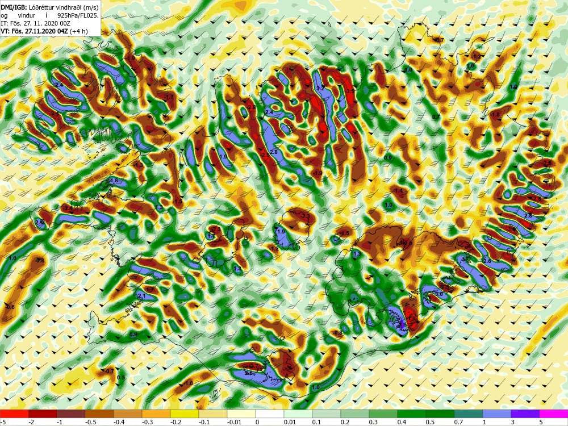Click the '-2.5' value label on the map
568x426 pixels.
pyautogui.click(x=265, y=154)
